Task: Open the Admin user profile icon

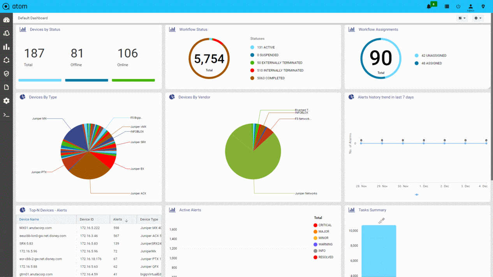Action: [x=470, y=7]
